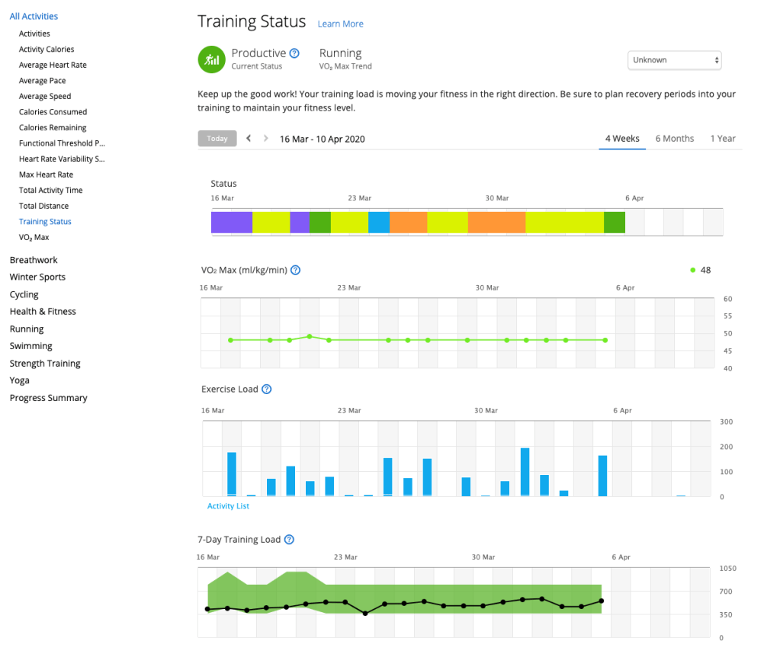This screenshot has width=780, height=651.
Task: Select VO2 Max in the sidebar
Action: click(34, 237)
